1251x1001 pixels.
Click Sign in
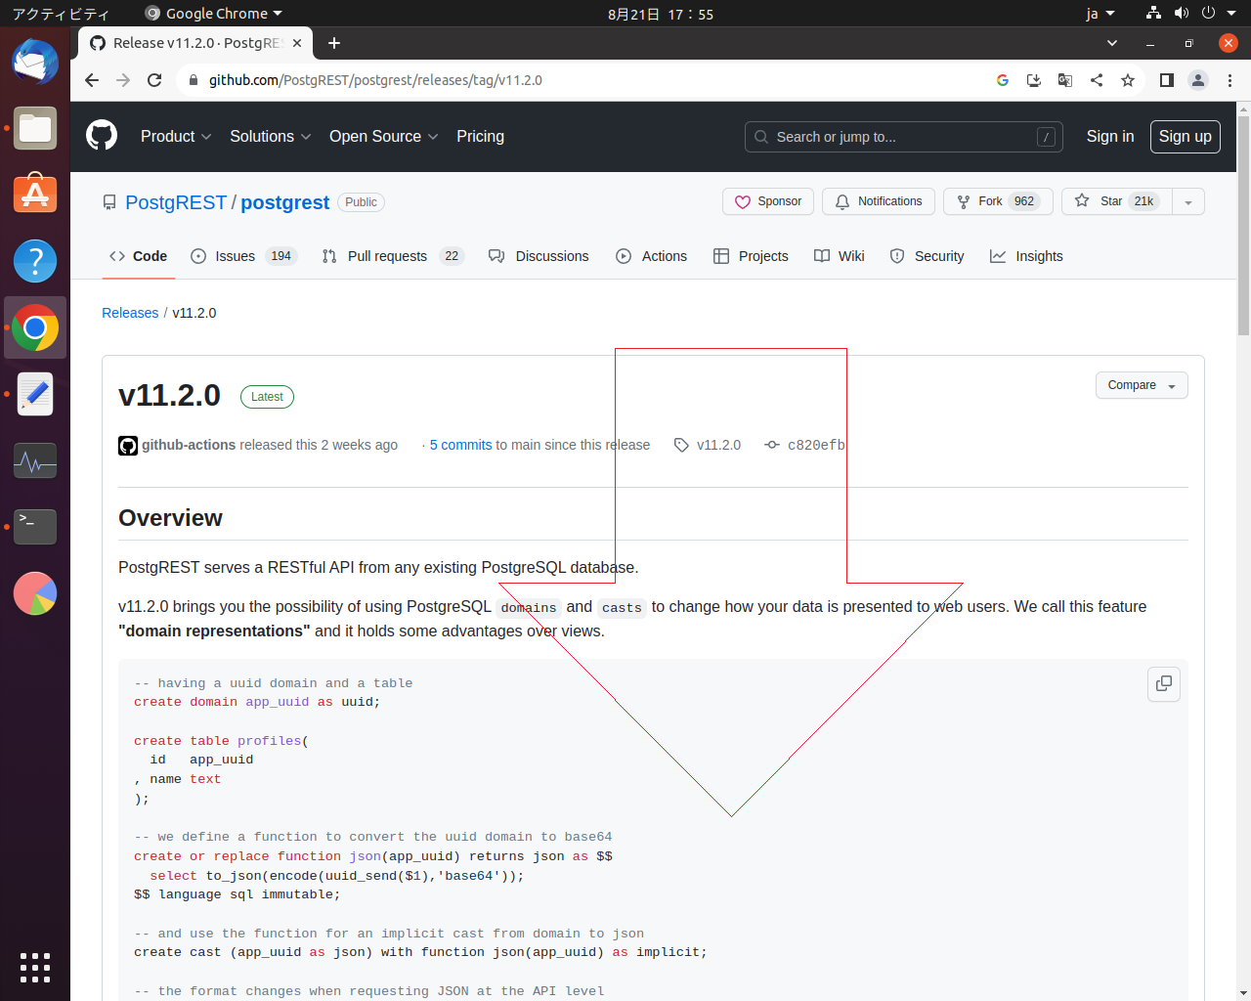(1110, 137)
